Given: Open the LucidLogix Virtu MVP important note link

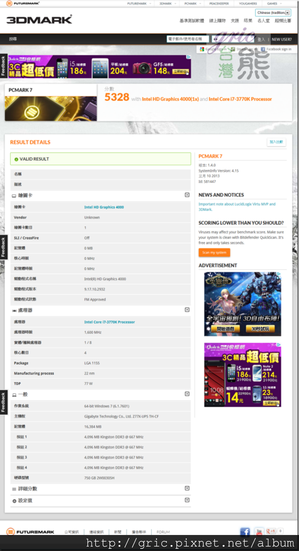Looking at the screenshot, I should tap(237, 207).
